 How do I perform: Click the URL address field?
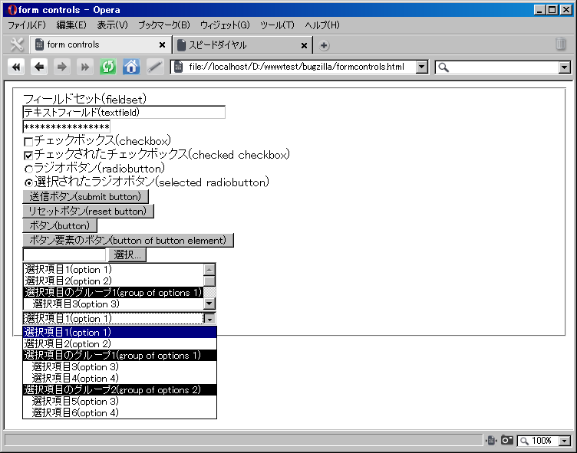click(300, 67)
